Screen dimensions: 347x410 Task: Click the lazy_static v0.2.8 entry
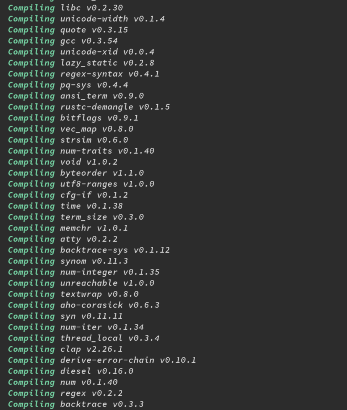click(81, 63)
